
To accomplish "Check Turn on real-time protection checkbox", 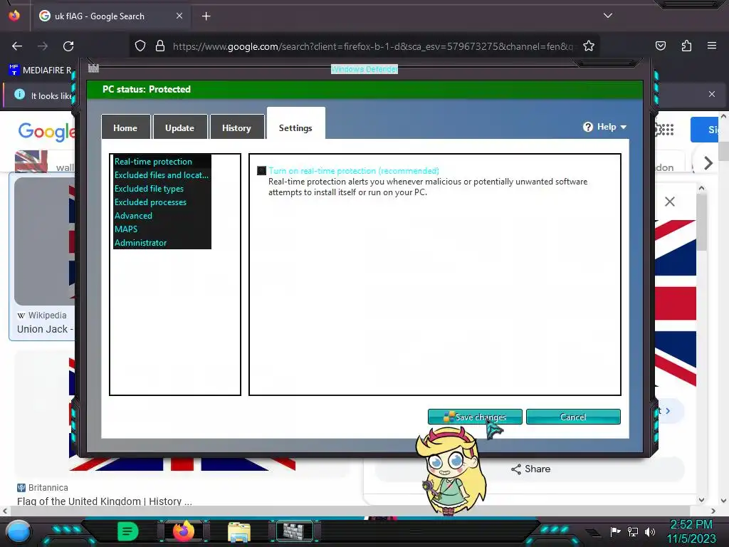I will (262, 171).
